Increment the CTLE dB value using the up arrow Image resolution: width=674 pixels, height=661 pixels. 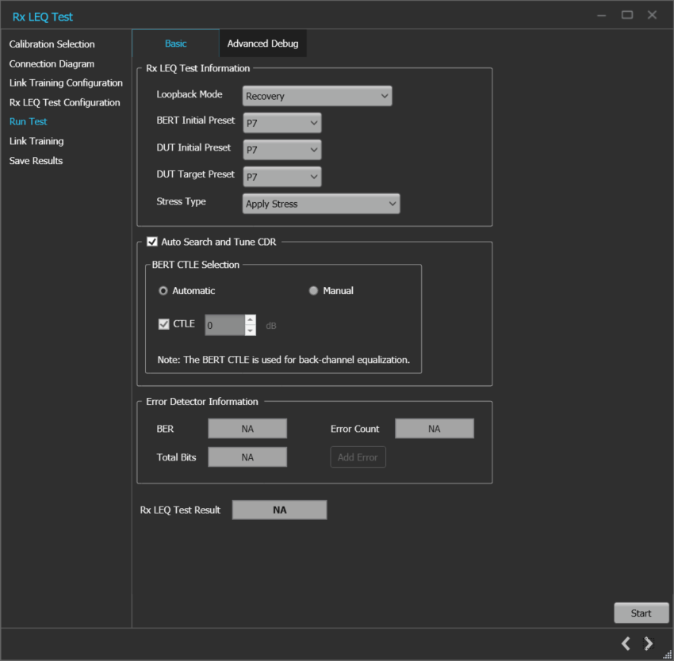[x=251, y=320]
